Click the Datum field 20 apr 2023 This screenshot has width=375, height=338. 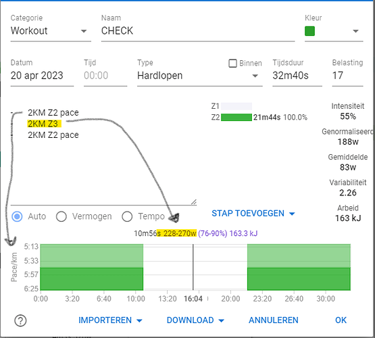pos(42,76)
